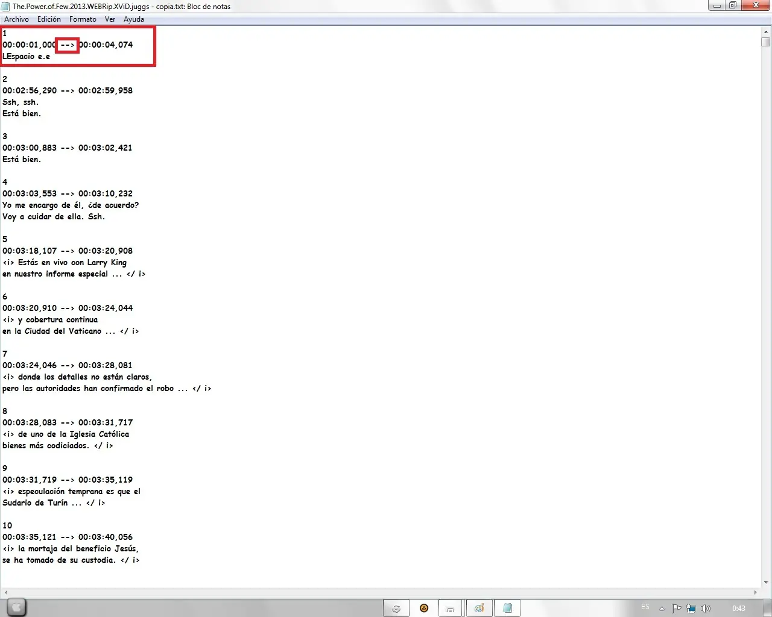This screenshot has height=617, width=772.
Task: Click the Start button on the taskbar
Action: point(16,608)
